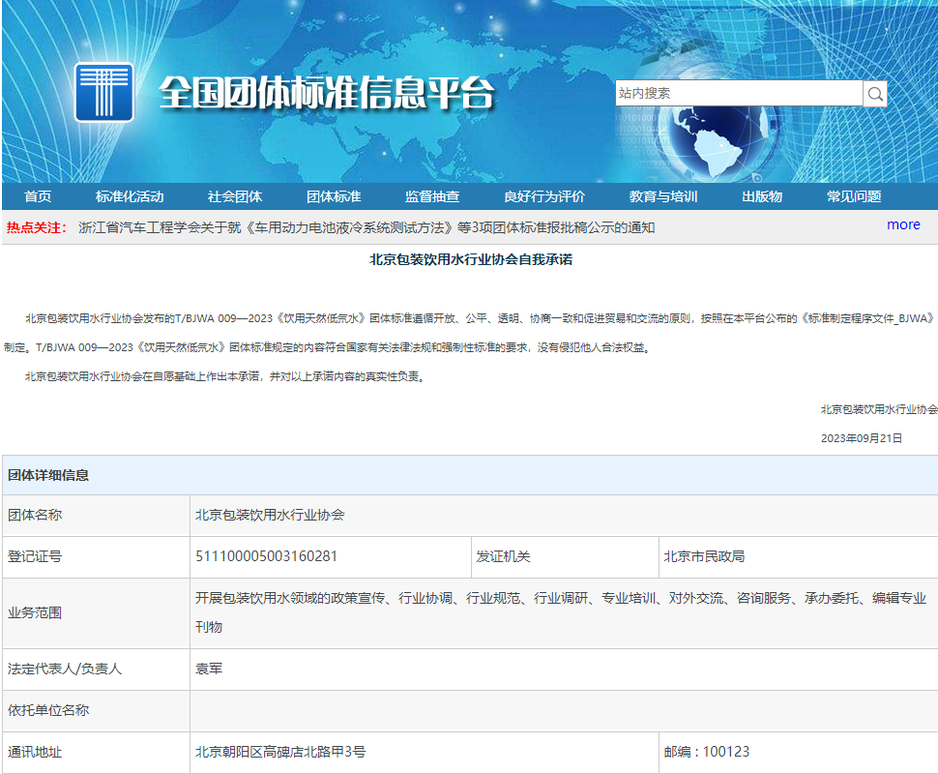The height and width of the screenshot is (774, 938).
Task: Click registration number 511100005003160281
Action: click(266, 556)
